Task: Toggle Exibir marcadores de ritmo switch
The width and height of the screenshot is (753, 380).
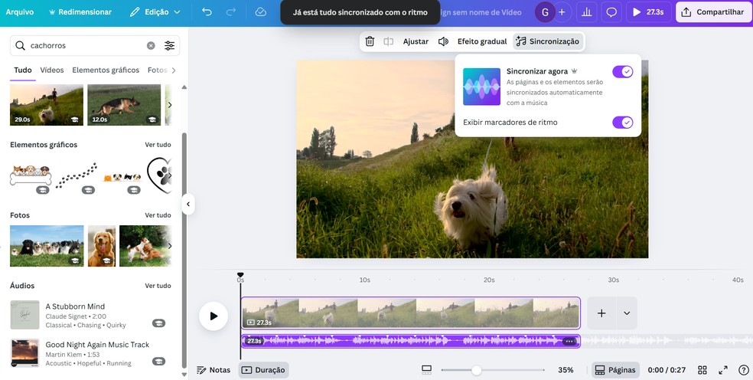Action: tap(622, 123)
